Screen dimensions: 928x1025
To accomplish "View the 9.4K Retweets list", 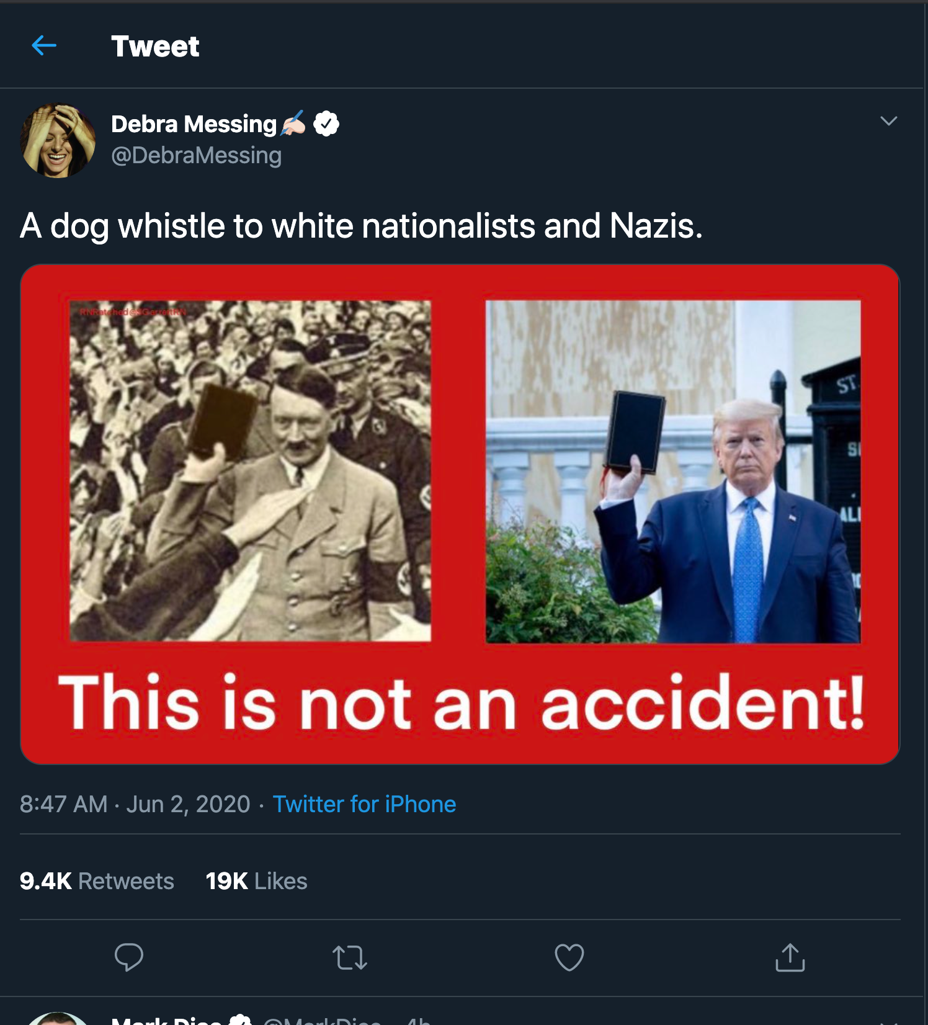I will [x=97, y=881].
